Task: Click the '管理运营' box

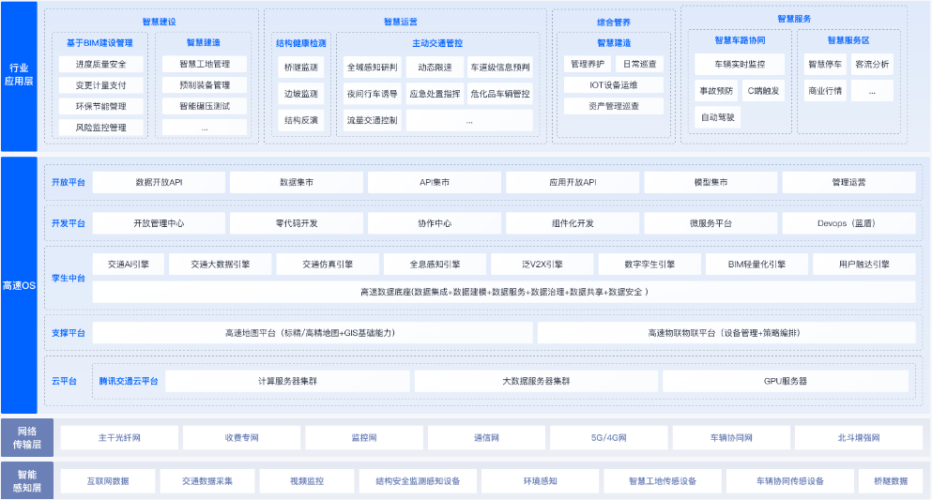Action: [x=848, y=182]
